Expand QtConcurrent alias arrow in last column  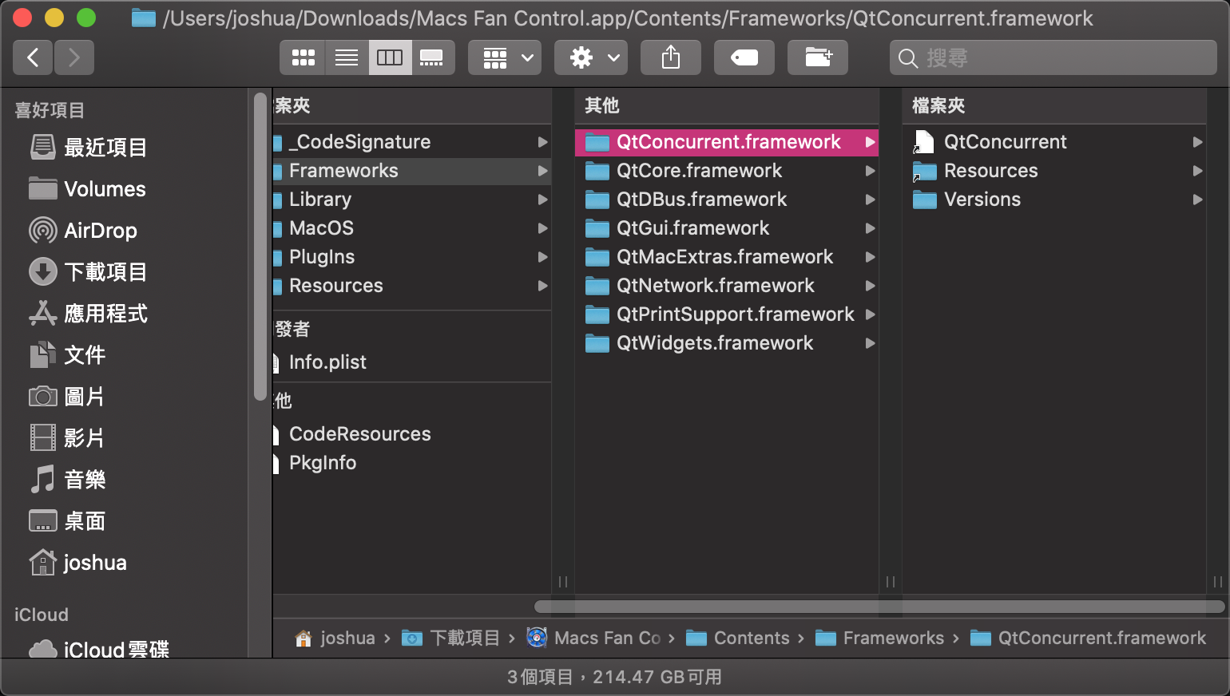point(1197,142)
